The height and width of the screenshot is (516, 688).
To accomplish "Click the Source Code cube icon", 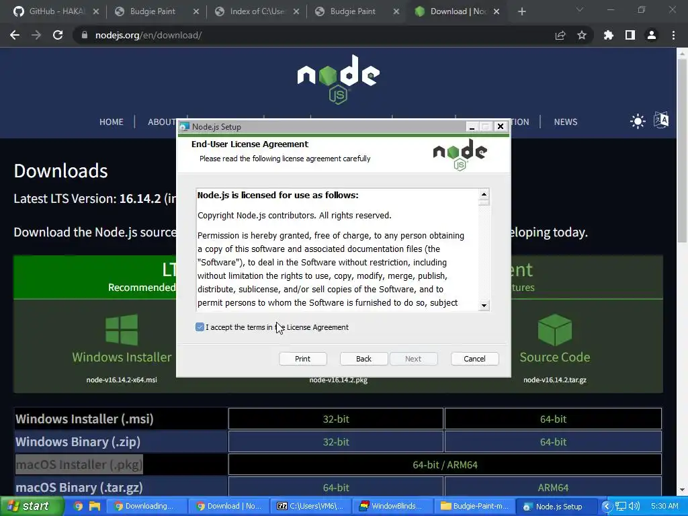I will click(554, 329).
